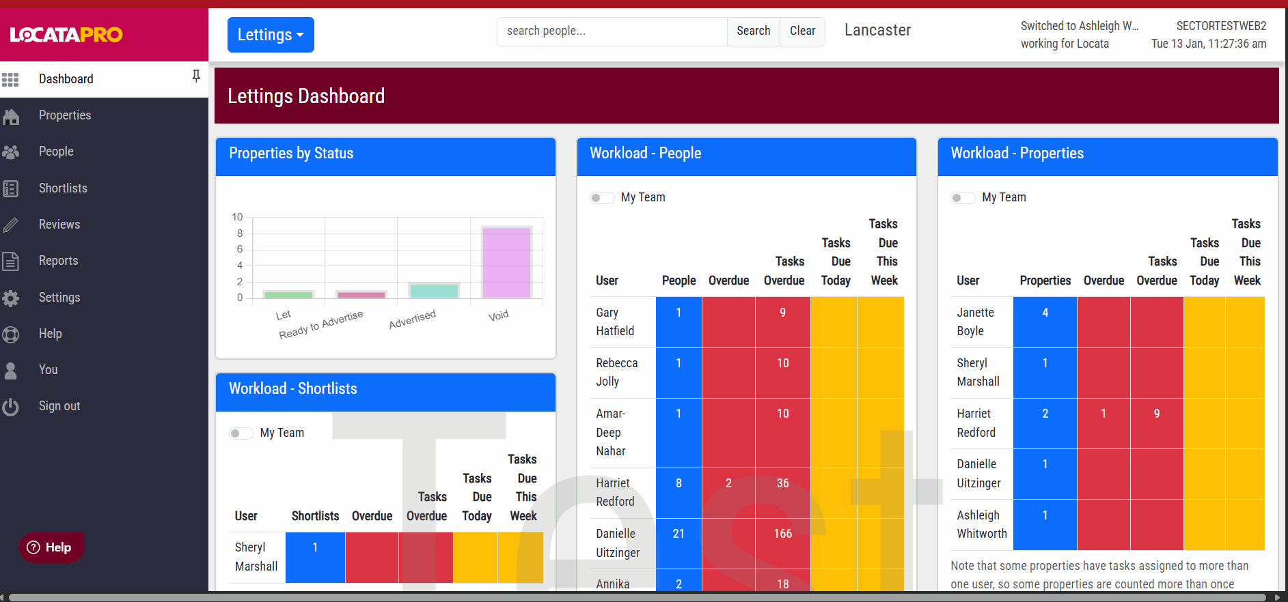
Task: Click the Help lifebuoy icon in sidebar
Action: click(x=10, y=334)
